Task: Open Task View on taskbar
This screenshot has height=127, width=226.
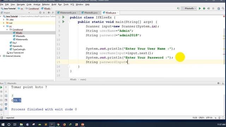Action: pos(15,125)
